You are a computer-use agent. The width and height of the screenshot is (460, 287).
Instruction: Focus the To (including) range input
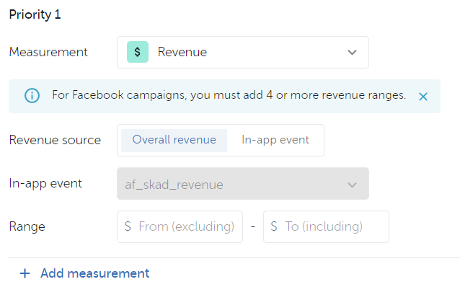326,226
